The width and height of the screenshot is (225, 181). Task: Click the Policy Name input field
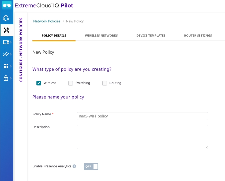click(142, 116)
